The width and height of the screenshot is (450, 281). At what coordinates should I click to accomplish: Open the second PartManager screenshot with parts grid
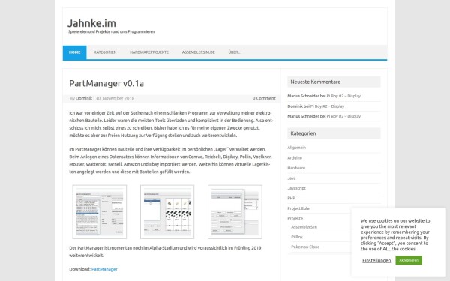click(x=167, y=212)
